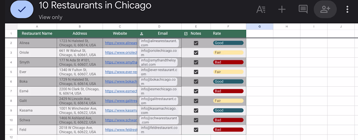Select the info@feldrestaurant.com email chip

pos(159,130)
